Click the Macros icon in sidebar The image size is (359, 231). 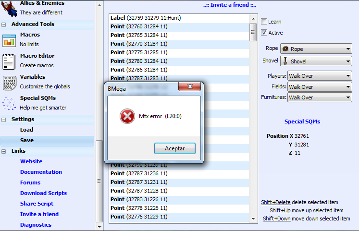(x=9, y=40)
